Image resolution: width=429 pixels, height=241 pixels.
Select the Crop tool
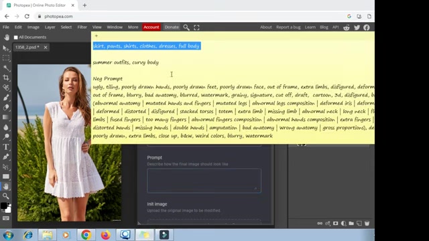pos(6,78)
